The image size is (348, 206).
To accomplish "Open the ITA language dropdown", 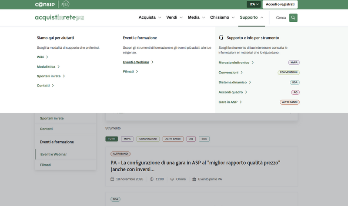I will coord(254,4).
